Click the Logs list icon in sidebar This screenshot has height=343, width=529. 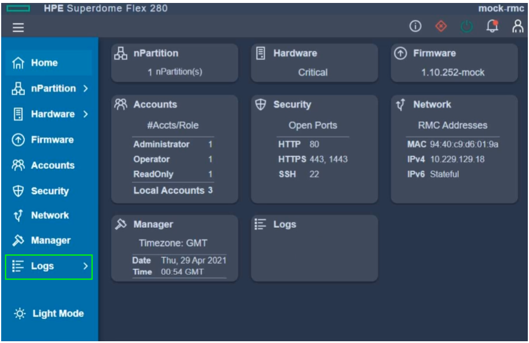click(x=18, y=266)
